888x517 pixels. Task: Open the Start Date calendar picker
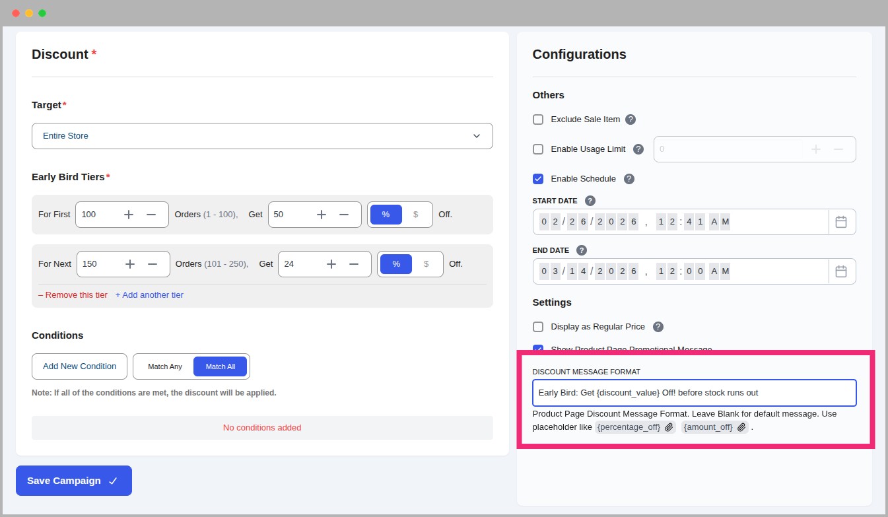(x=842, y=221)
